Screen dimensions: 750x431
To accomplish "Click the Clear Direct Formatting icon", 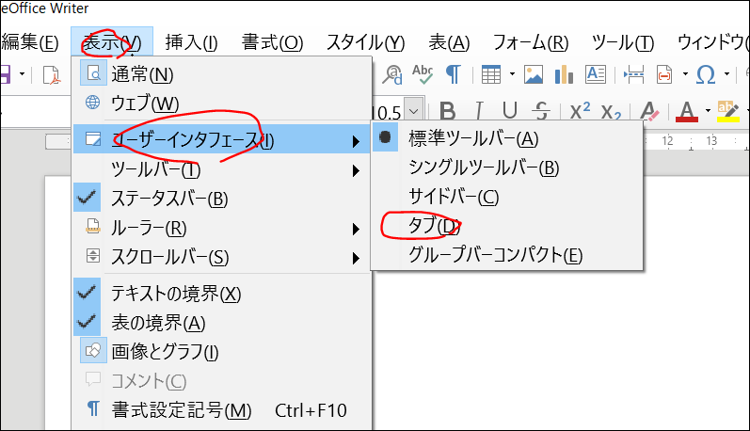I will click(x=649, y=111).
